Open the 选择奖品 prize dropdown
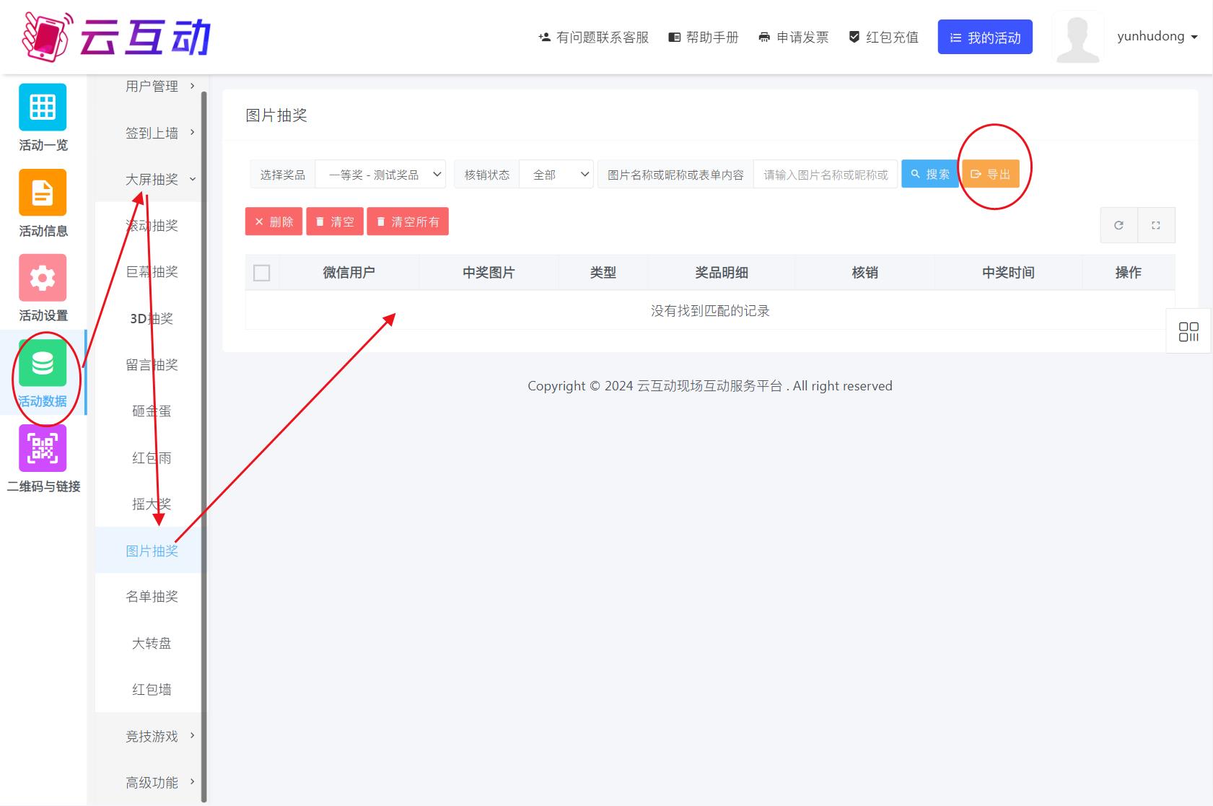Image resolution: width=1213 pixels, height=806 pixels. click(x=380, y=175)
